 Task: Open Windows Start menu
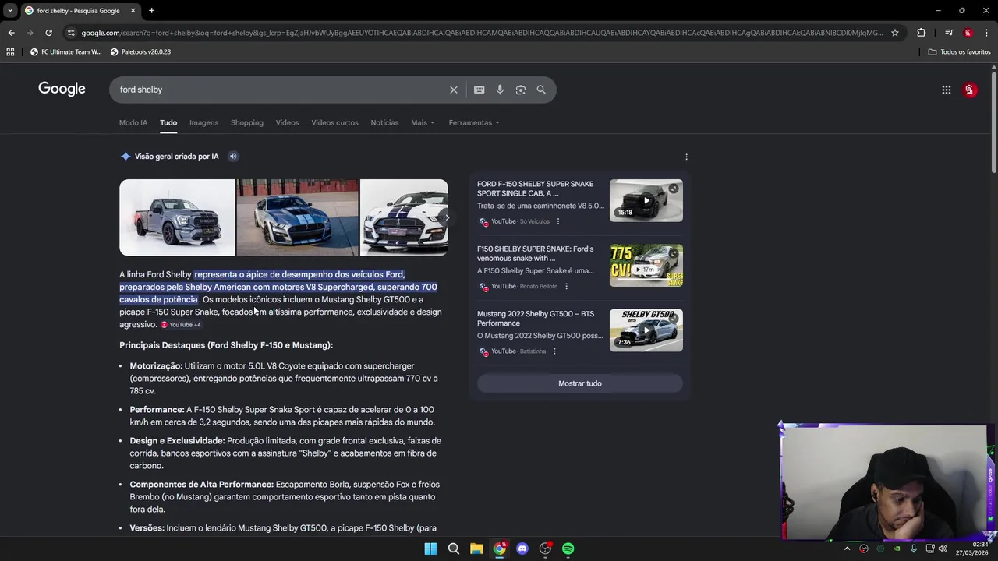pyautogui.click(x=430, y=549)
